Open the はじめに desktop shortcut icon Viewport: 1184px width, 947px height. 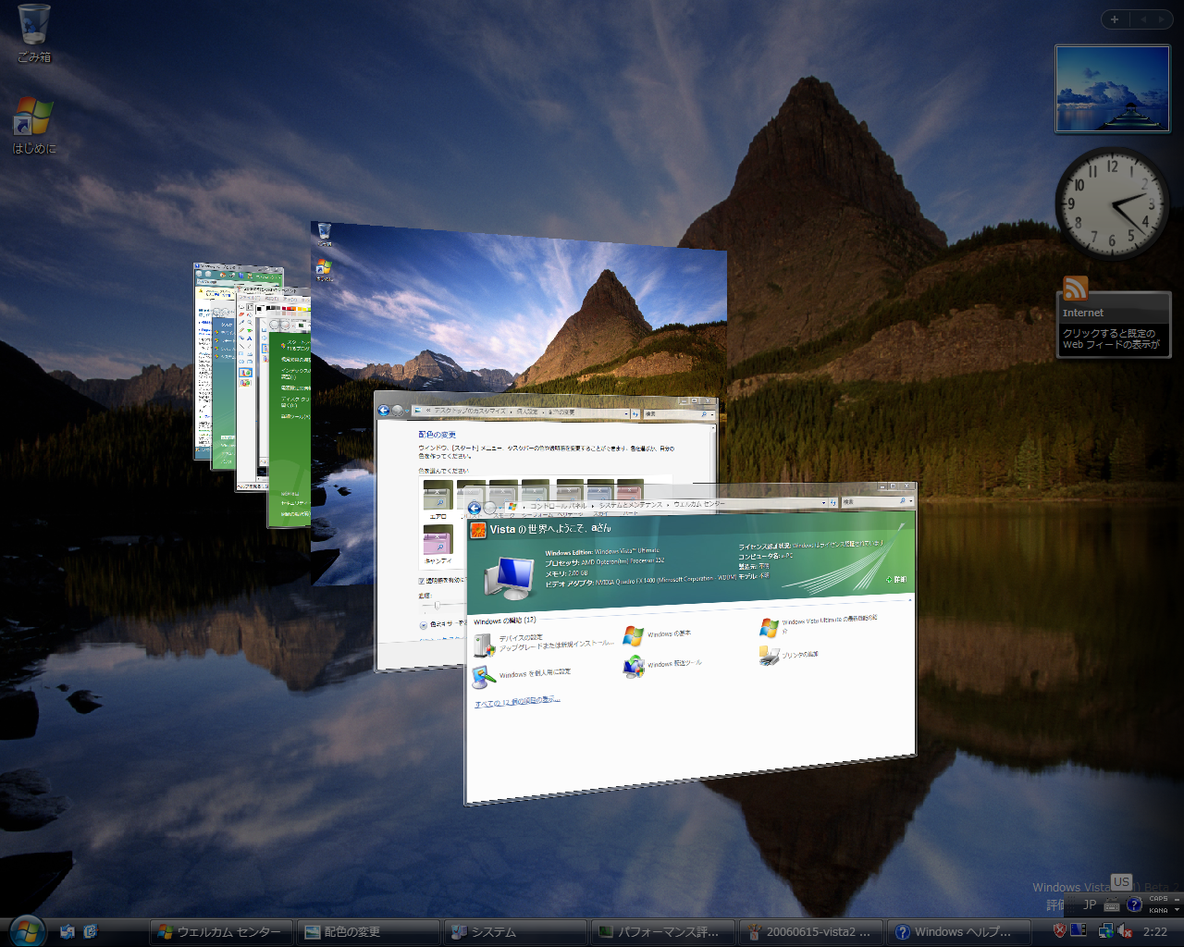click(x=34, y=124)
